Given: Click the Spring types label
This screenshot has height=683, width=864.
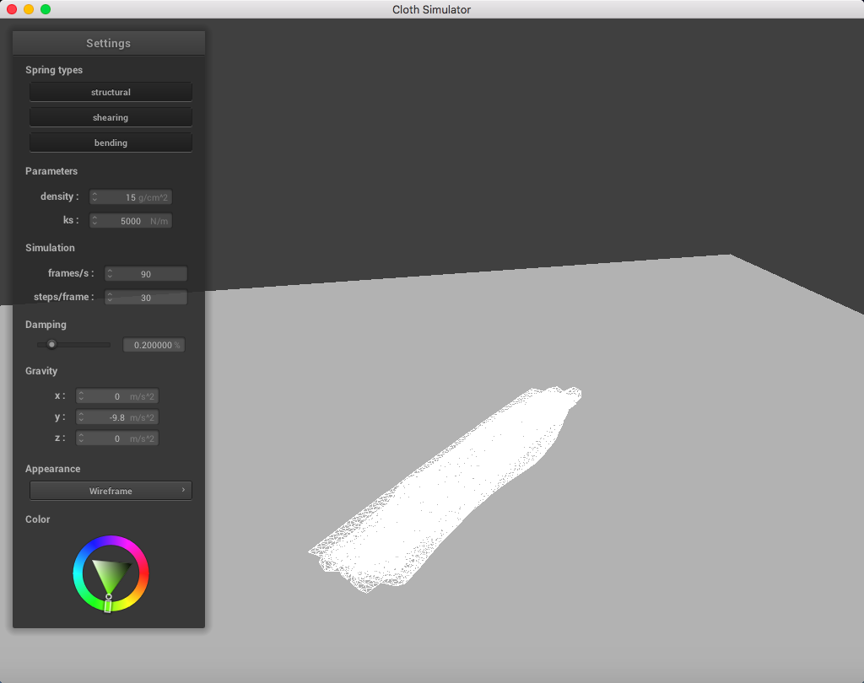Looking at the screenshot, I should point(54,70).
